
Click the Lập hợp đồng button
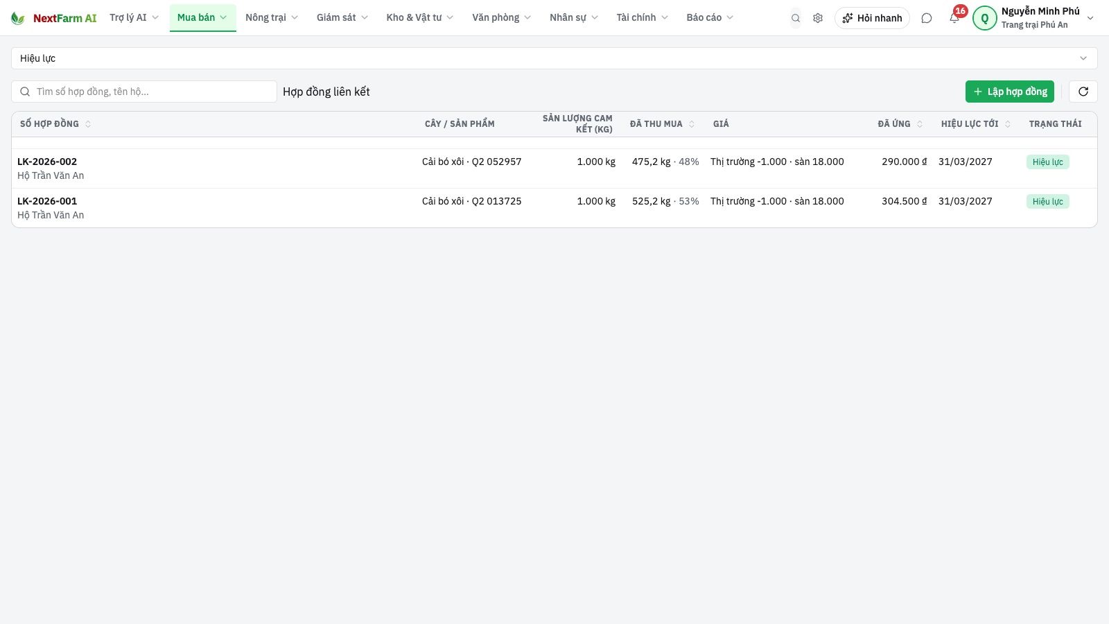tap(1010, 92)
